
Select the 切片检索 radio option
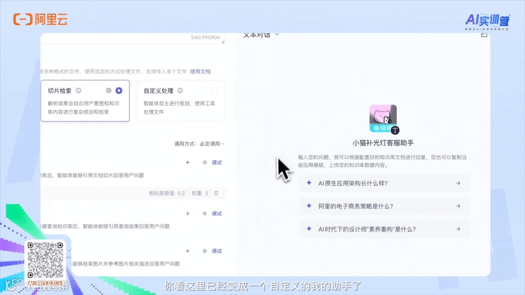point(119,90)
